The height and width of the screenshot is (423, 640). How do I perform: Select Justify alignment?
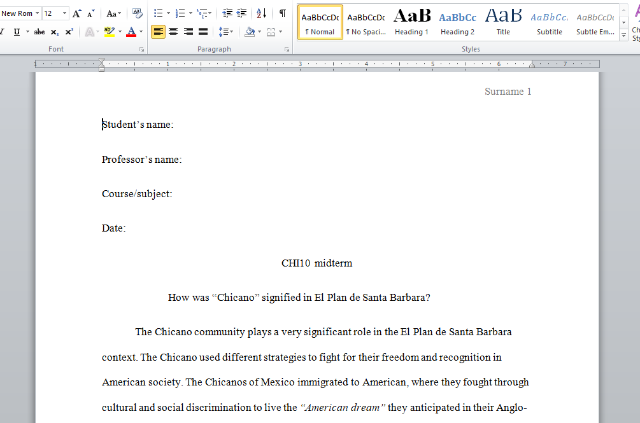(x=203, y=32)
